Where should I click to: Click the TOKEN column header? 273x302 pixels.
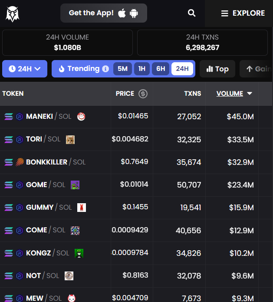point(13,94)
